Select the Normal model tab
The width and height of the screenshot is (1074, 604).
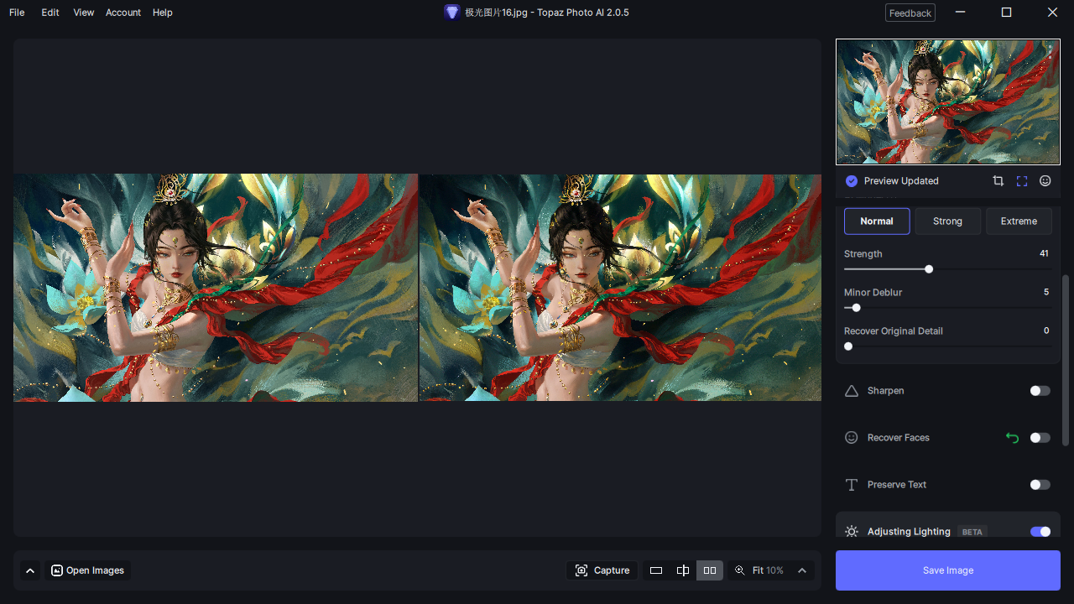click(877, 221)
